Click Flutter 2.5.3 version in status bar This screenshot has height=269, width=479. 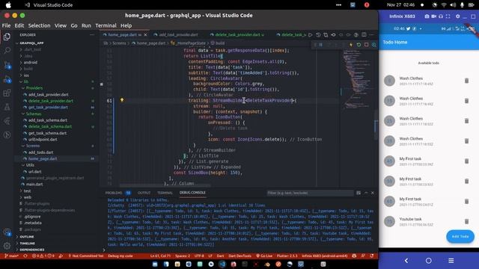coord(287,256)
